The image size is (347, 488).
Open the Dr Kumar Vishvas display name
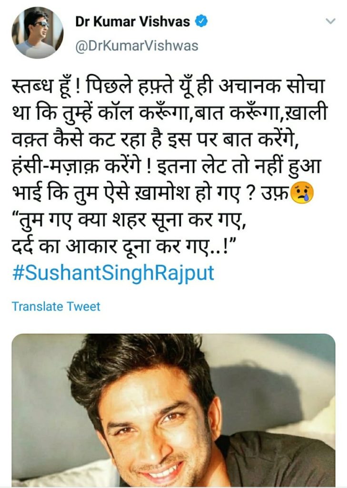tap(132, 22)
